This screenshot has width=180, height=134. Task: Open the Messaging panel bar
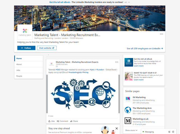point(159,132)
